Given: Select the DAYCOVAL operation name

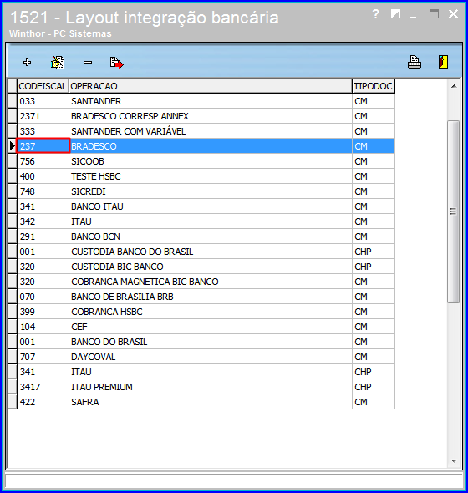Looking at the screenshot, I should pos(93,357).
